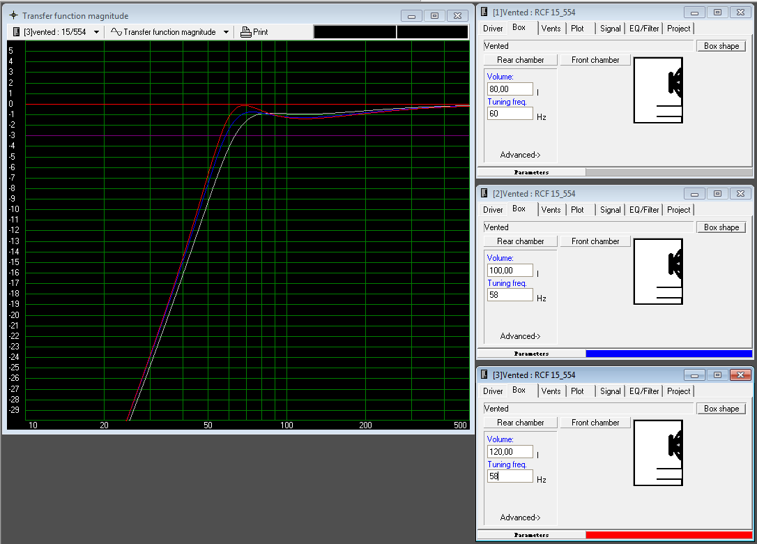Click the Parameters label in window [3]

coord(531,534)
